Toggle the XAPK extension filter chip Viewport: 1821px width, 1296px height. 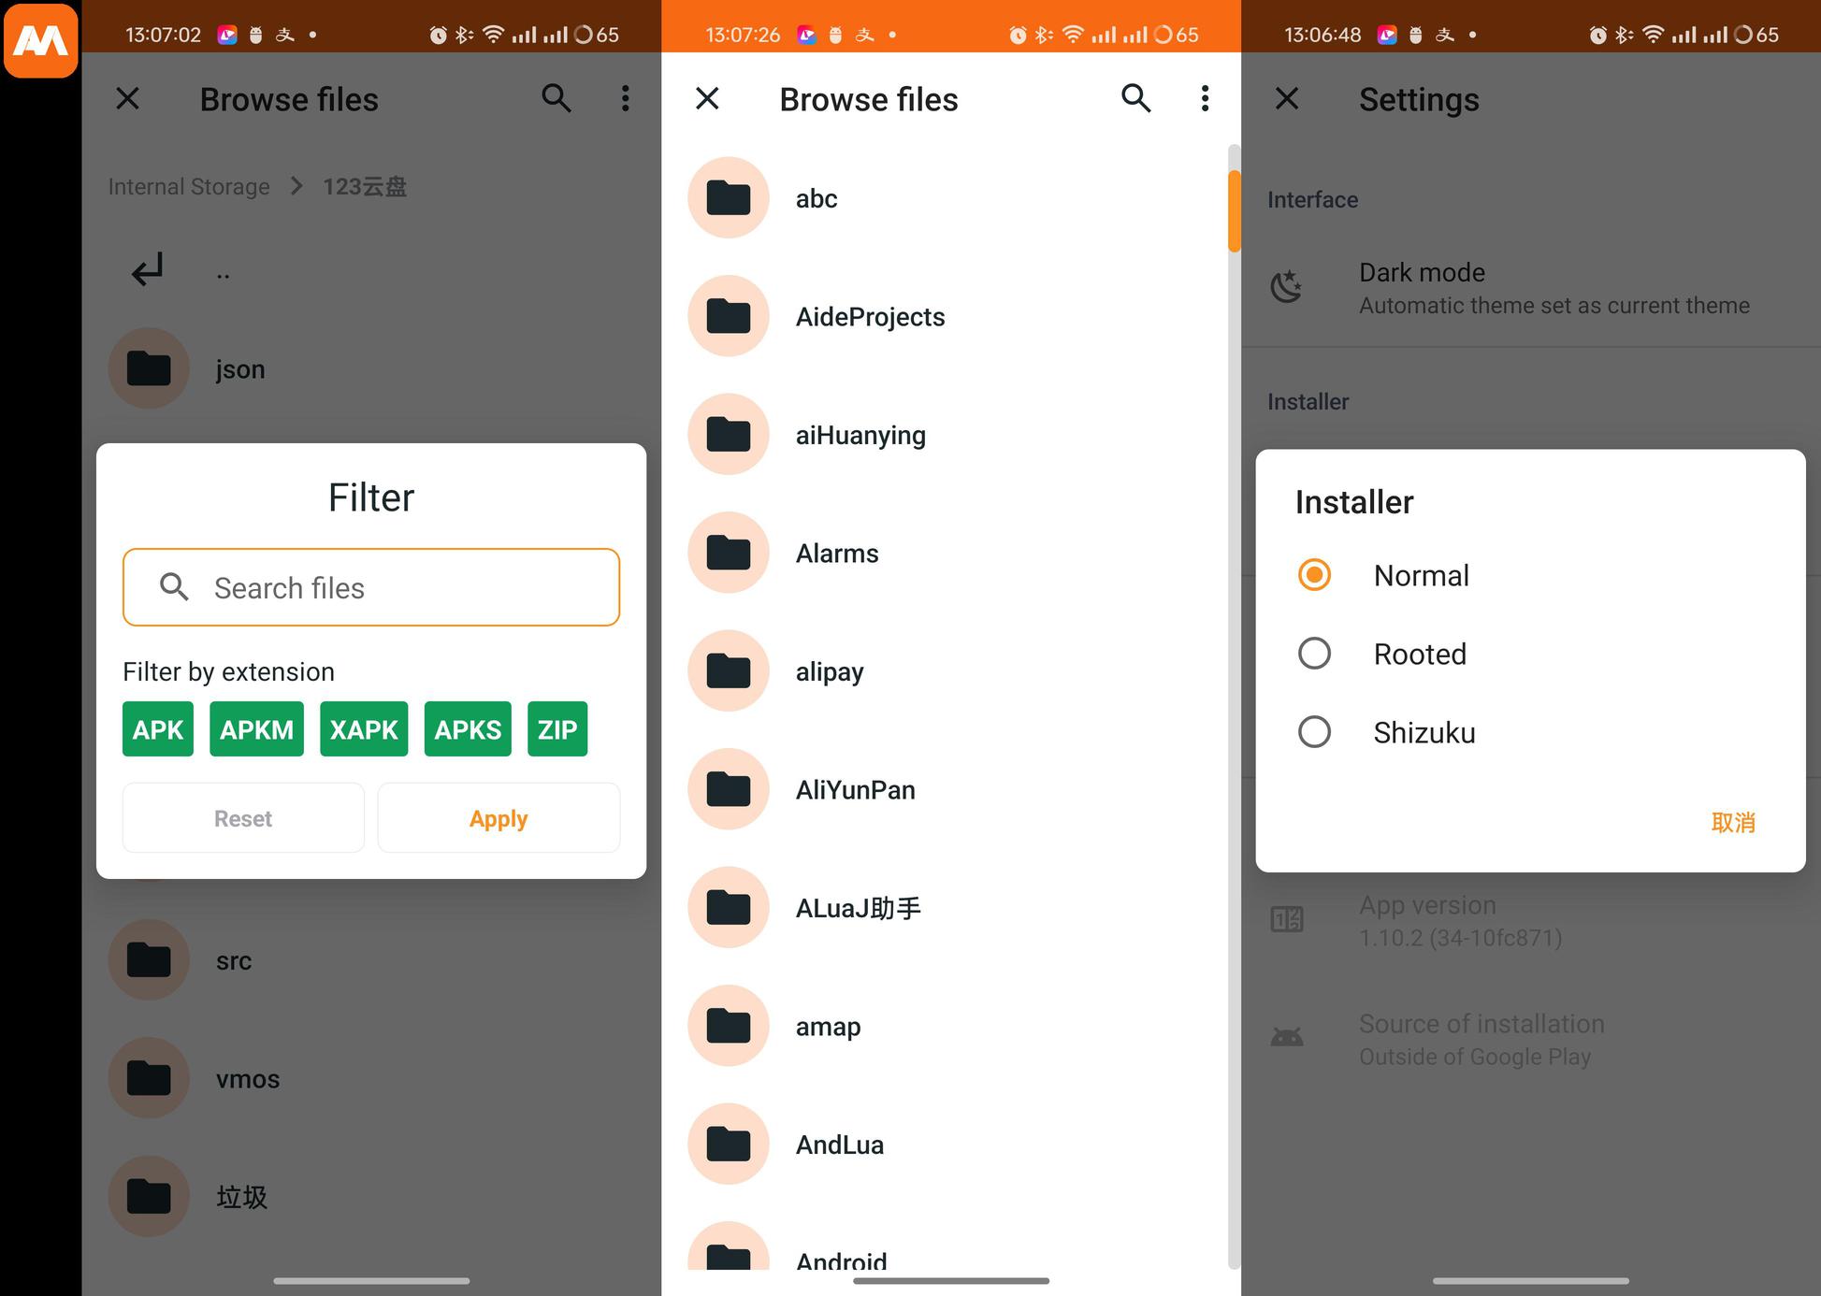click(364, 729)
